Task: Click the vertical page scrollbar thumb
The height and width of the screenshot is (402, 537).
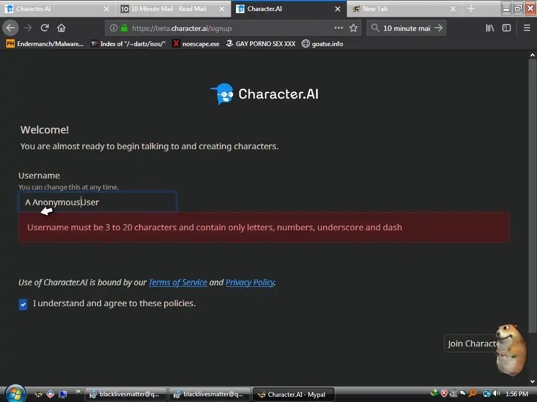Action: point(532,196)
